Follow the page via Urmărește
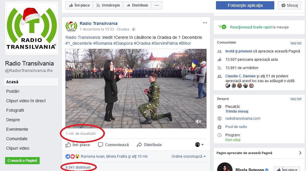Image resolution: width=306 pixels, height=171 pixels. [108, 5]
